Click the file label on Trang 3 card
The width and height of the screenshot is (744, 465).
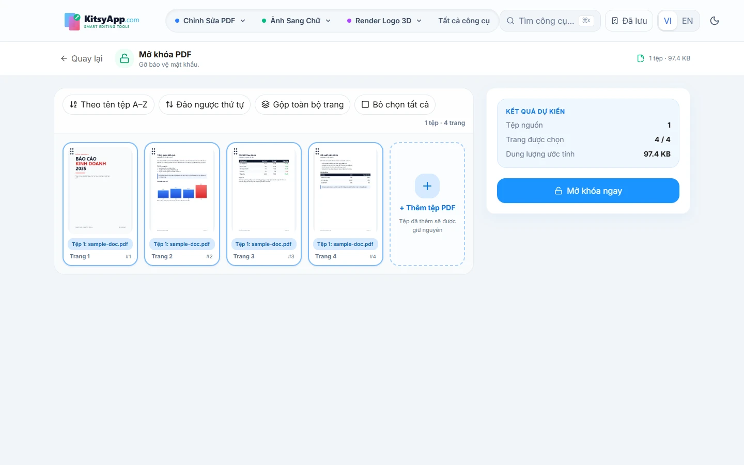click(263, 244)
